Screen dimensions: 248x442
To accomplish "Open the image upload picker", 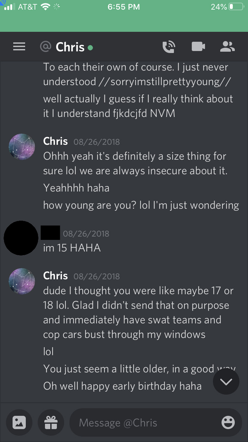I will pos(19,422).
